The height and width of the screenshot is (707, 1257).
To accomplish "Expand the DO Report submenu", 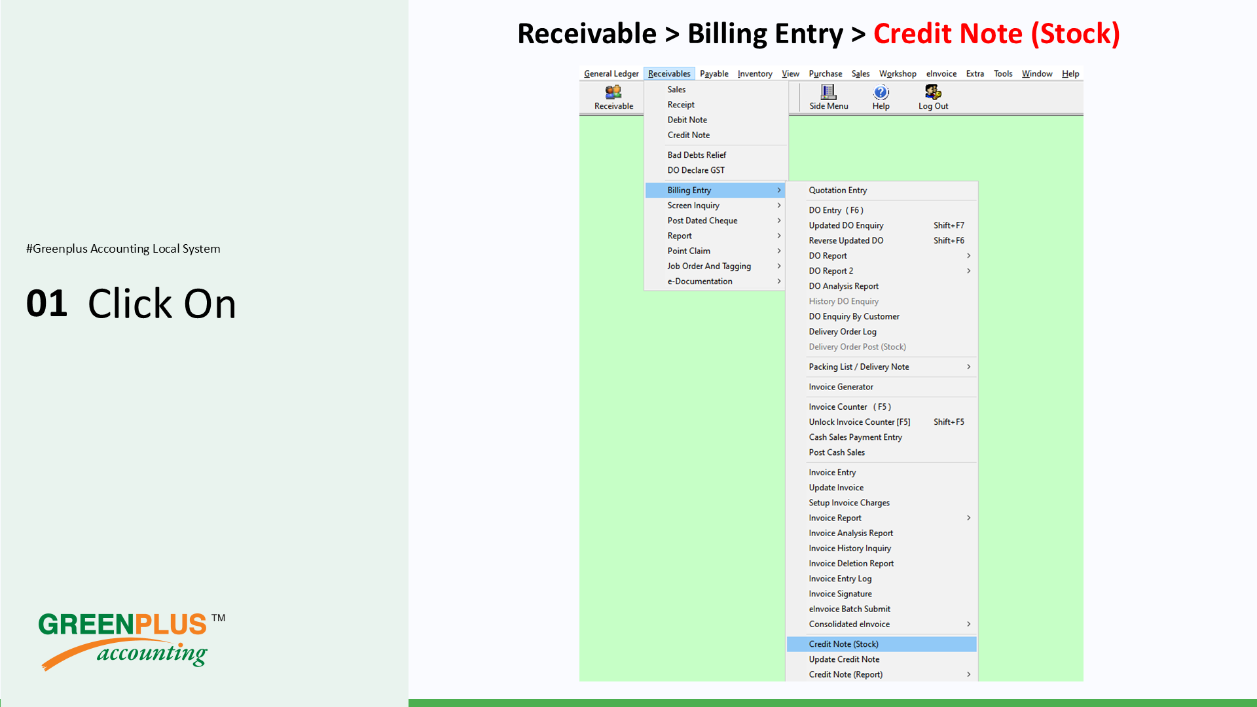I will pos(882,256).
